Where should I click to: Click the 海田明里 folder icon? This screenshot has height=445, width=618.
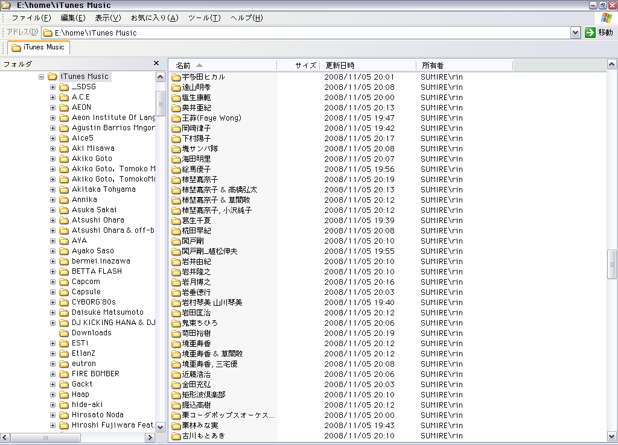point(176,159)
